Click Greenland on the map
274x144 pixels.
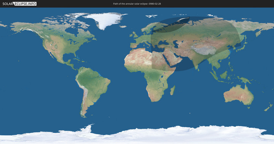coord(105,20)
